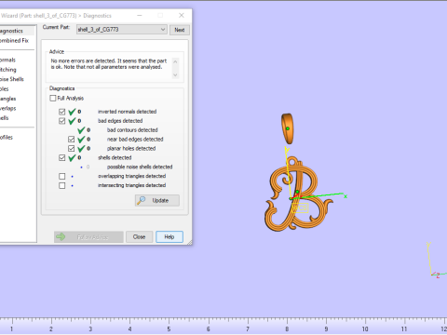Screen dimensions: 447x335
Task: Select the orange ring bail part
Action: 288,128
